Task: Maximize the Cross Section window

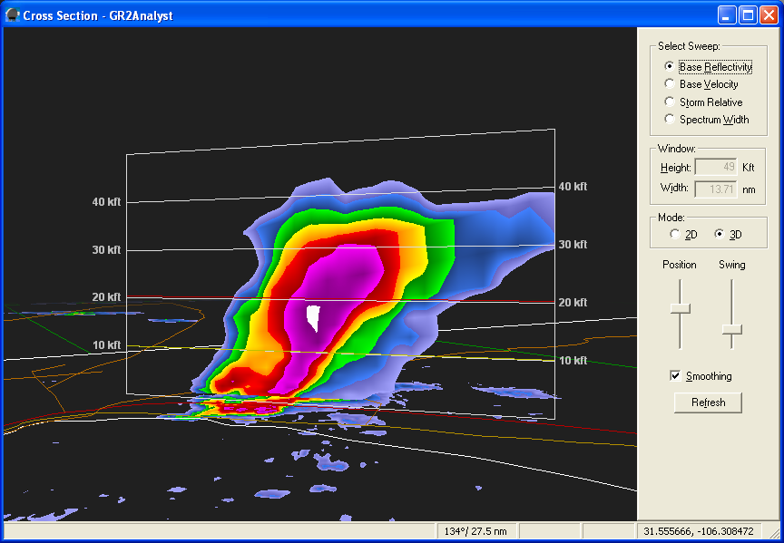Action: point(749,15)
